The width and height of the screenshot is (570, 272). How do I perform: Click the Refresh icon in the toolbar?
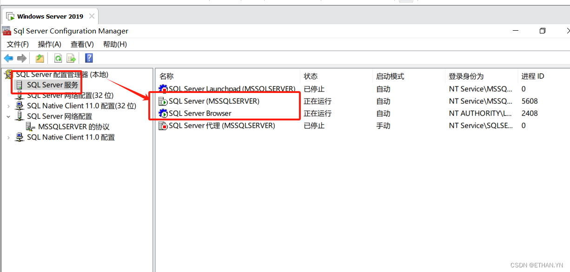click(58, 58)
